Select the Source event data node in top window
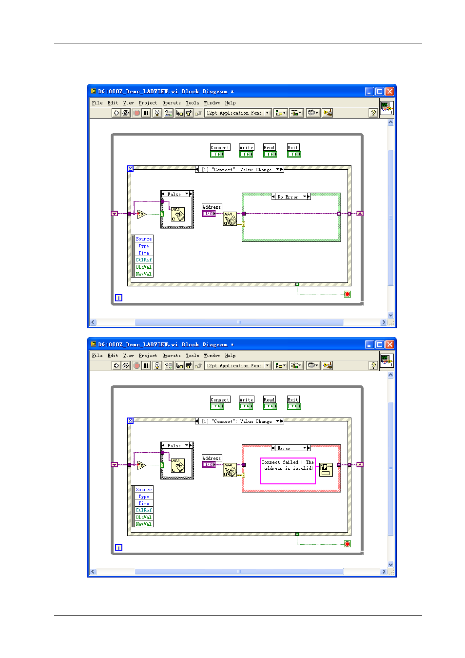The height and width of the screenshot is (658, 465). click(144, 239)
